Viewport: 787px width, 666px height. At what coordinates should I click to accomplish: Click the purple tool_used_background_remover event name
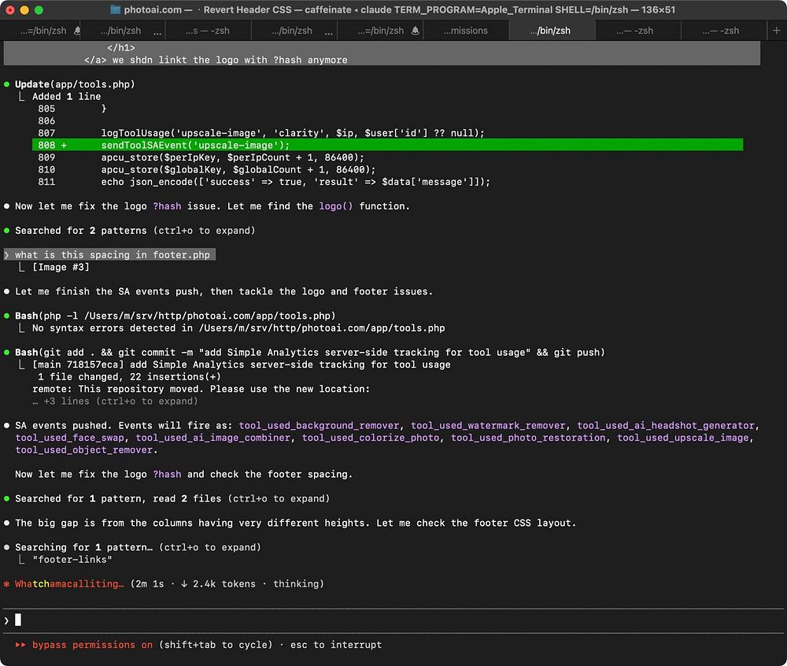point(320,425)
